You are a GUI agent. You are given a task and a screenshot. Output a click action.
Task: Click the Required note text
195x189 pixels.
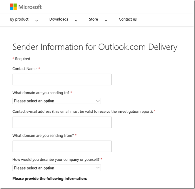point(22,59)
